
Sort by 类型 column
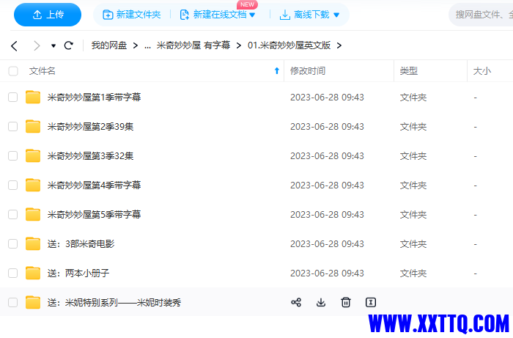[409, 71]
